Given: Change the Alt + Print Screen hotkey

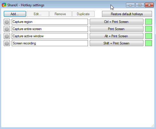Looking at the screenshot, I should 117,36.
